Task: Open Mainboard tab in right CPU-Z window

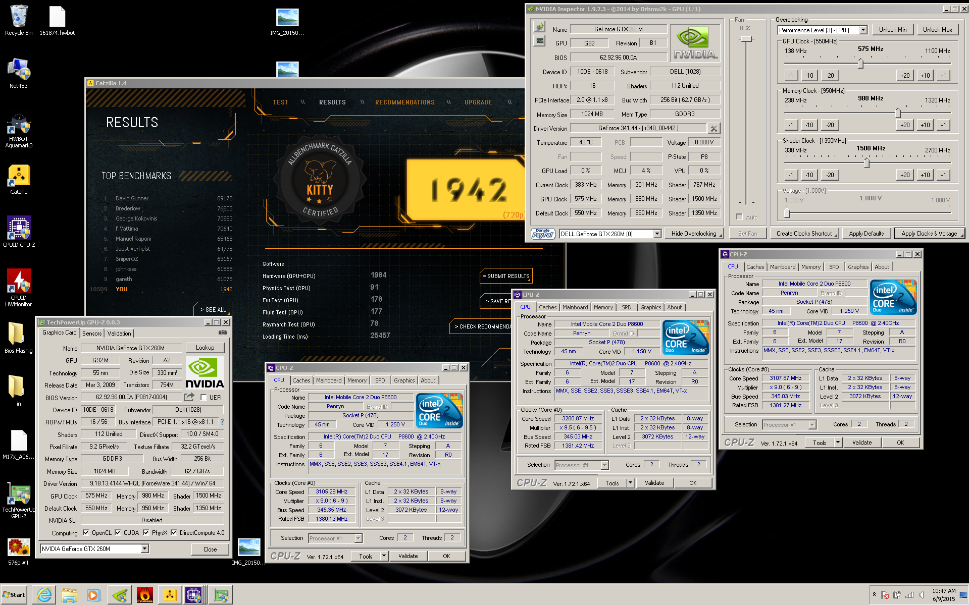Action: (783, 267)
